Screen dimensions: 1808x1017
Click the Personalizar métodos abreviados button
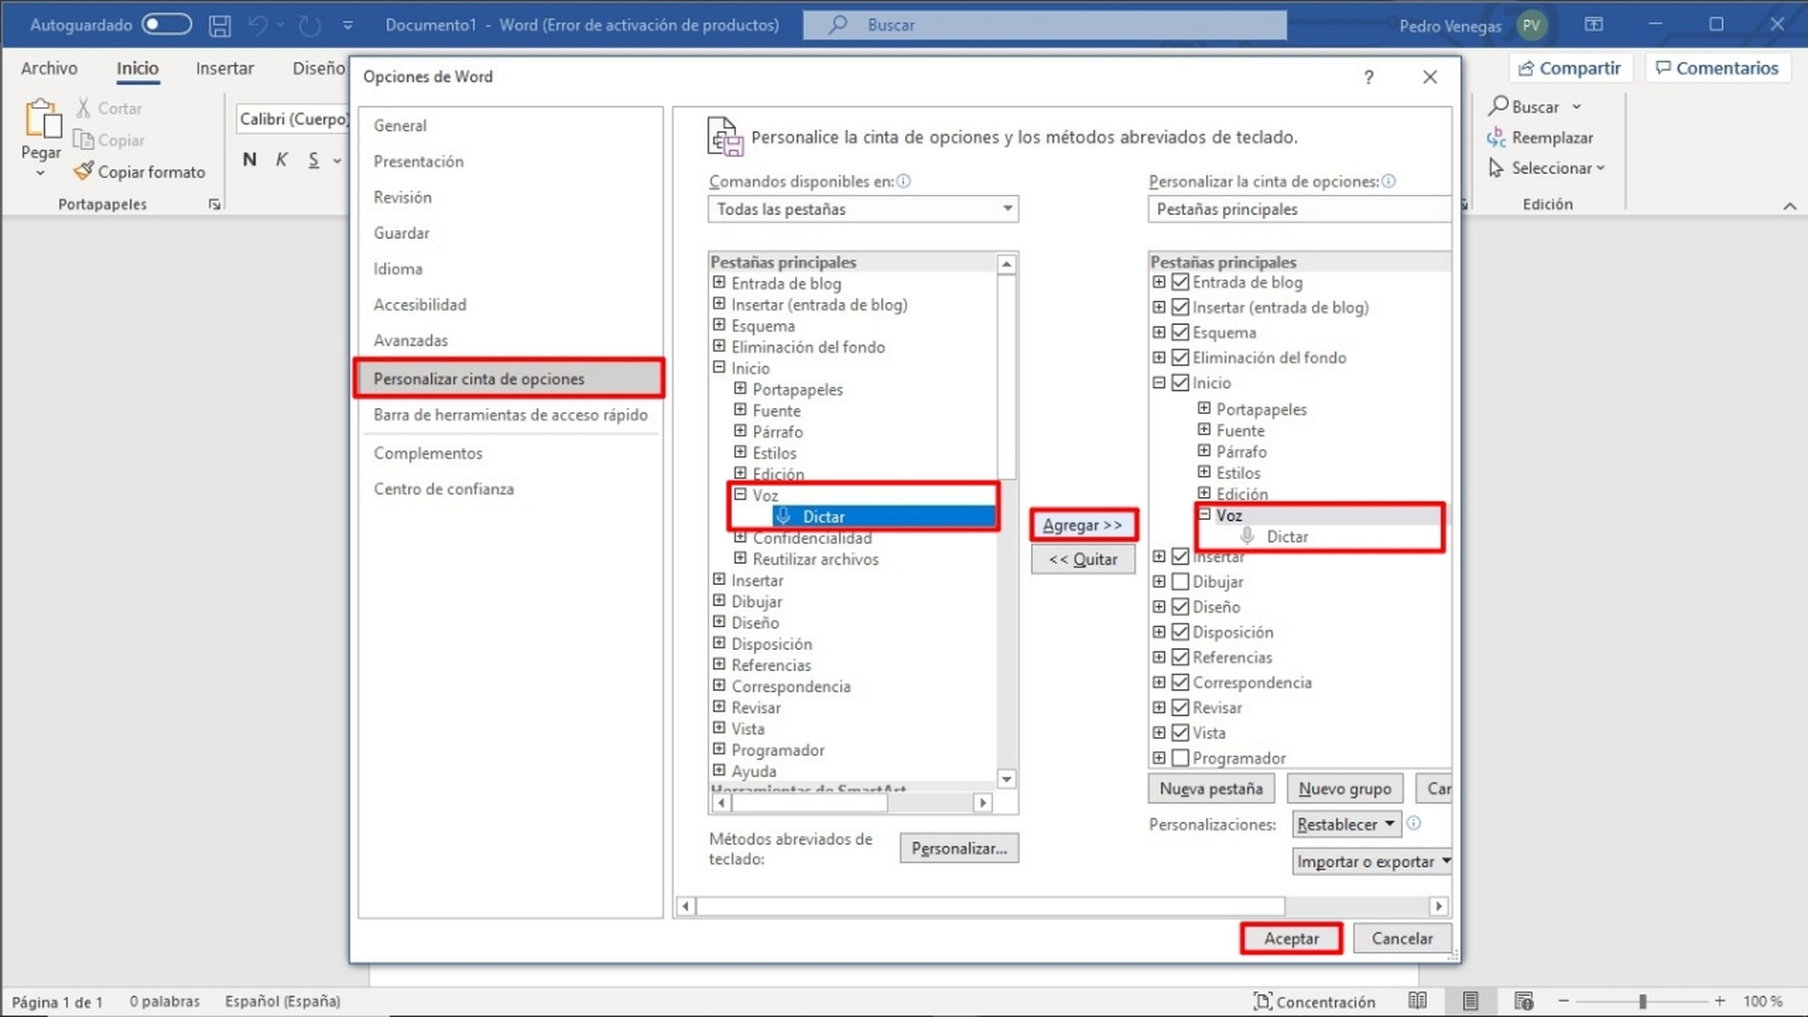[x=957, y=848]
